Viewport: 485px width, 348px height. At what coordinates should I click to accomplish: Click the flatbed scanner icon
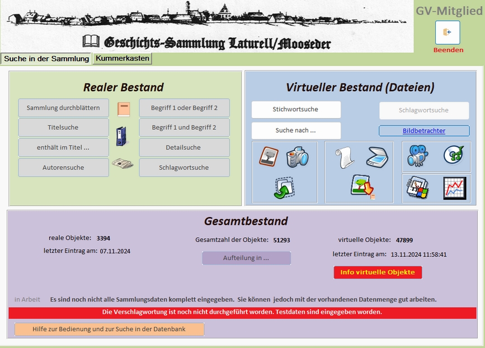(377, 157)
